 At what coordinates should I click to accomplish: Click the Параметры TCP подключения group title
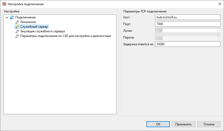coord(145,11)
